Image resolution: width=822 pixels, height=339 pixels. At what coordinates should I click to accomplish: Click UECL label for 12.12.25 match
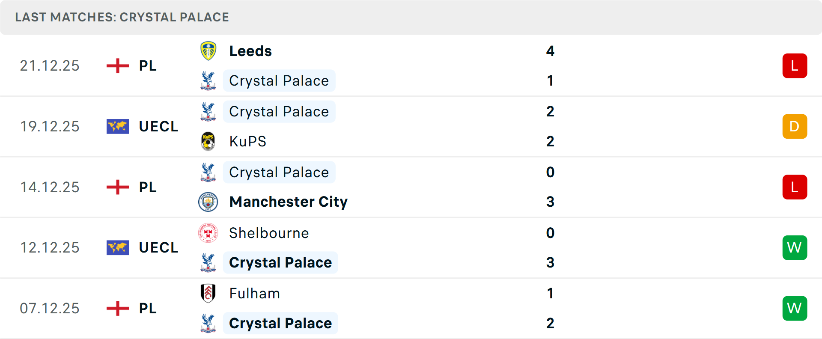click(x=158, y=247)
